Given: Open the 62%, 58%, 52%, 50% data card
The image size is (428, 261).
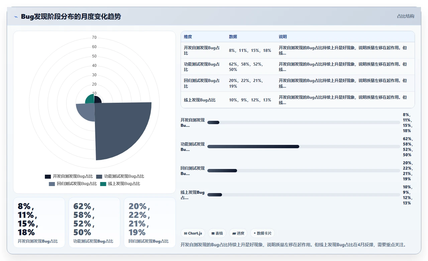Looking at the screenshot, I should click(94, 223).
